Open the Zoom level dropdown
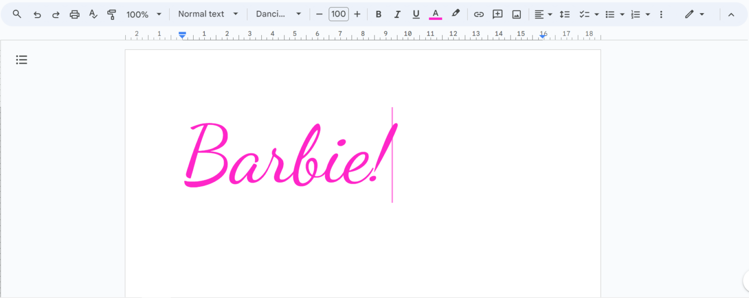Viewport: 749px width, 298px height. tap(143, 14)
